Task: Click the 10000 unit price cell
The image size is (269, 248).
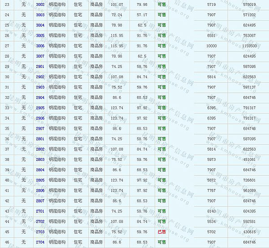Action: coord(211,46)
